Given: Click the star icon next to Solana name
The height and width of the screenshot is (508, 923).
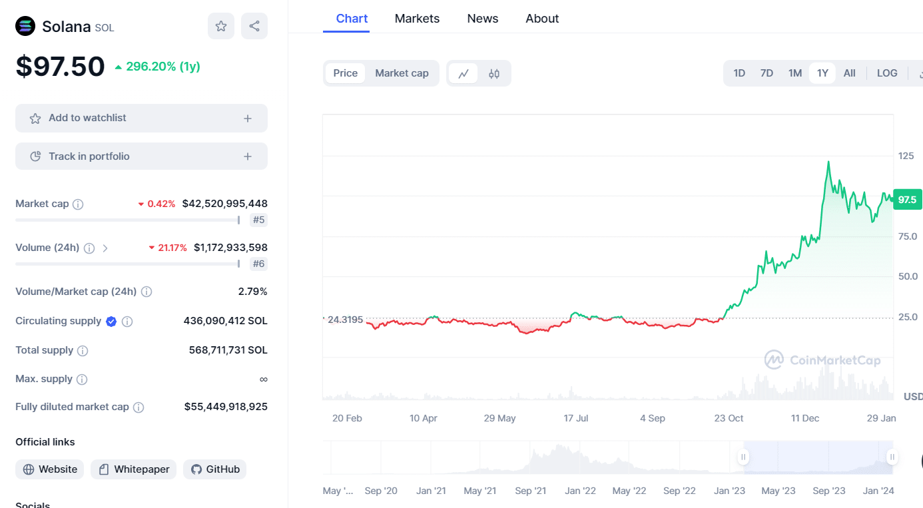Looking at the screenshot, I should point(220,25).
